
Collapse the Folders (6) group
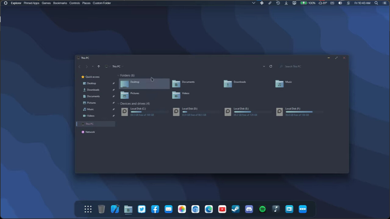coord(118,75)
